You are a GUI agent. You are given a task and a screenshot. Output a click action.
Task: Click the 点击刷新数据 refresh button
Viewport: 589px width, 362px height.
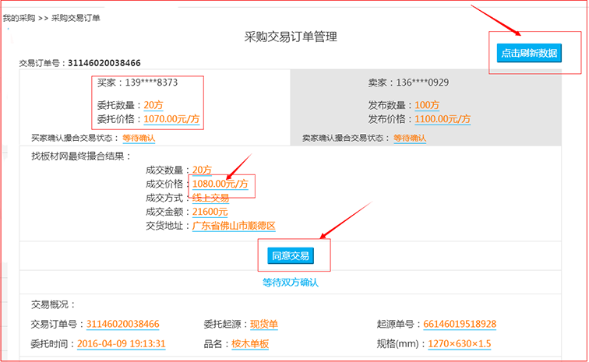point(529,53)
